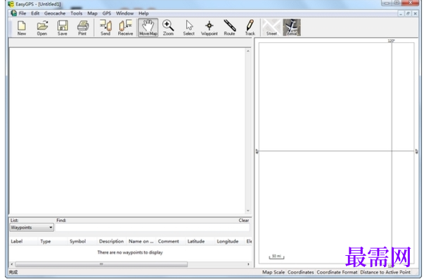Receive data from GPS with Receive icon

(x=125, y=28)
